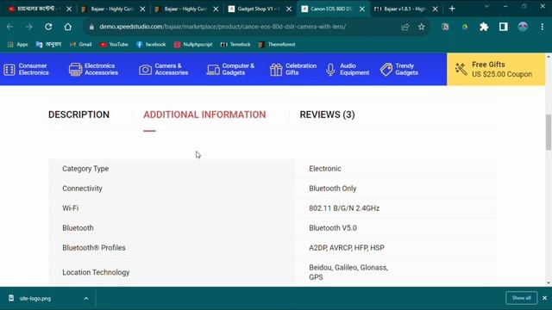Click the Computer & Gadgets laptop icon
The width and height of the screenshot is (552, 310).
click(213, 70)
